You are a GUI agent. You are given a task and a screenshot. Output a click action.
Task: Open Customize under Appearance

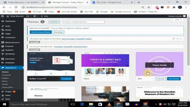(6, 75)
